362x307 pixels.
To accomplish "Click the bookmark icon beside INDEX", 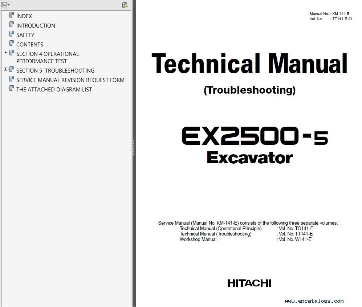I will [x=11, y=15].
